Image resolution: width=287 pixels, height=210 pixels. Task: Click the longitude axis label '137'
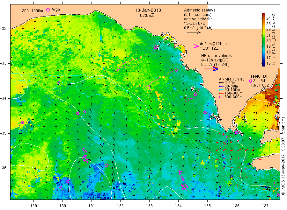pos(265,206)
